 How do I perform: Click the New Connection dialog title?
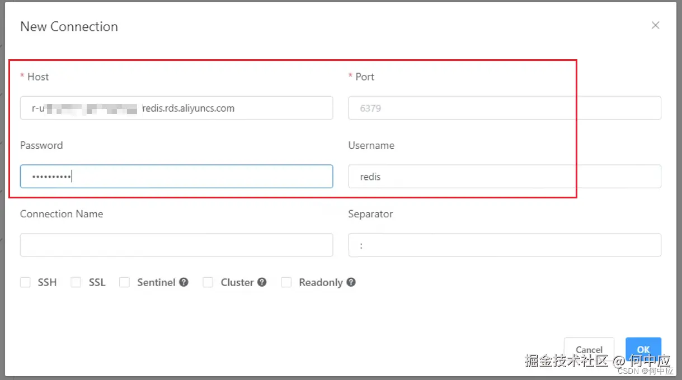pyautogui.click(x=69, y=26)
